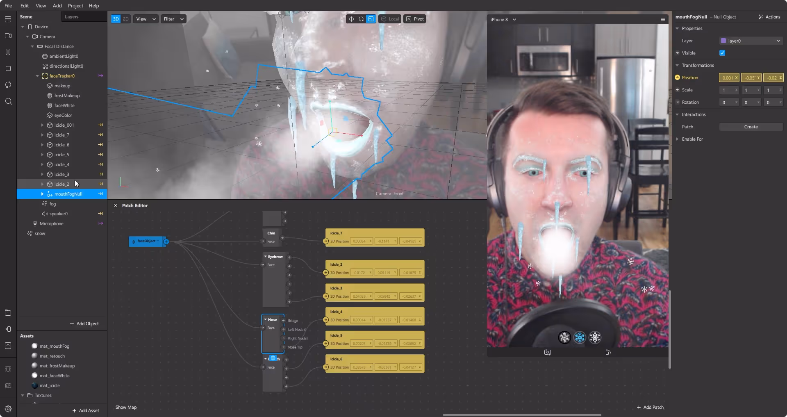The image size is (787, 417).
Task: Uncheck the Visible checkbox for mouthFogNull
Action: coord(722,53)
